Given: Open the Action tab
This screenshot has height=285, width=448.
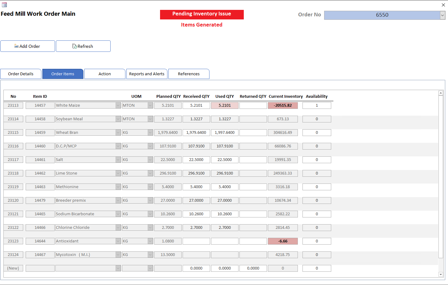Looking at the screenshot, I should click(105, 74).
